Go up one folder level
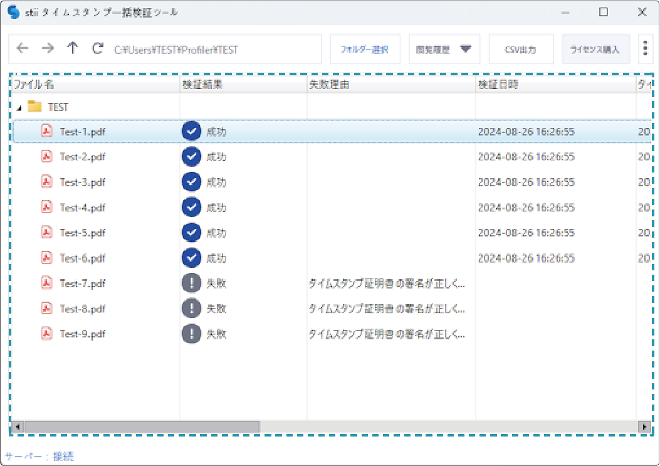 pos(73,49)
